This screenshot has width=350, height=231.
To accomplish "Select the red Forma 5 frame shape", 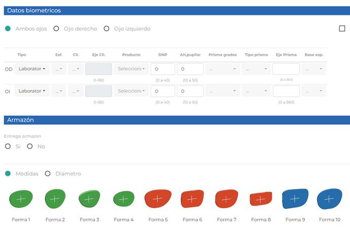I will click(157, 199).
